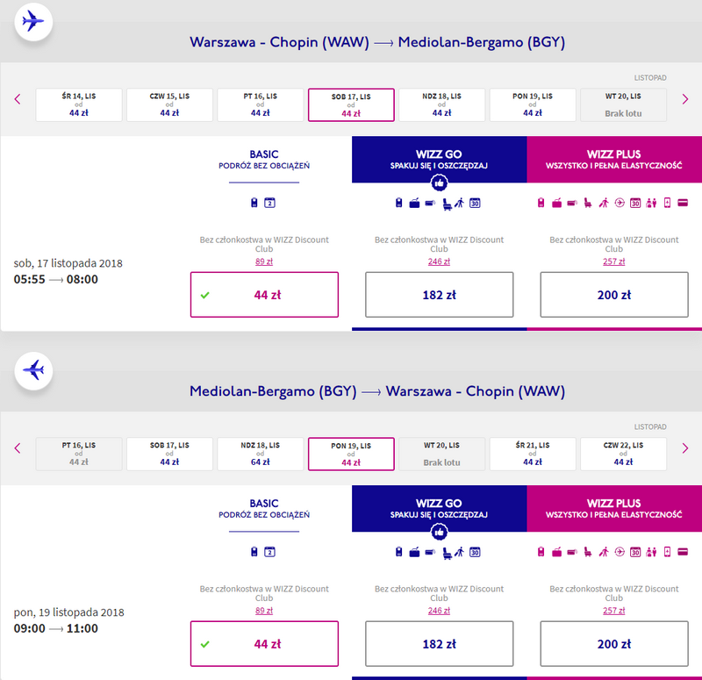Screen dimensions: 702x680
Task: Click Wizz Plus calendar '30' icon on return flight
Action: coord(635,553)
